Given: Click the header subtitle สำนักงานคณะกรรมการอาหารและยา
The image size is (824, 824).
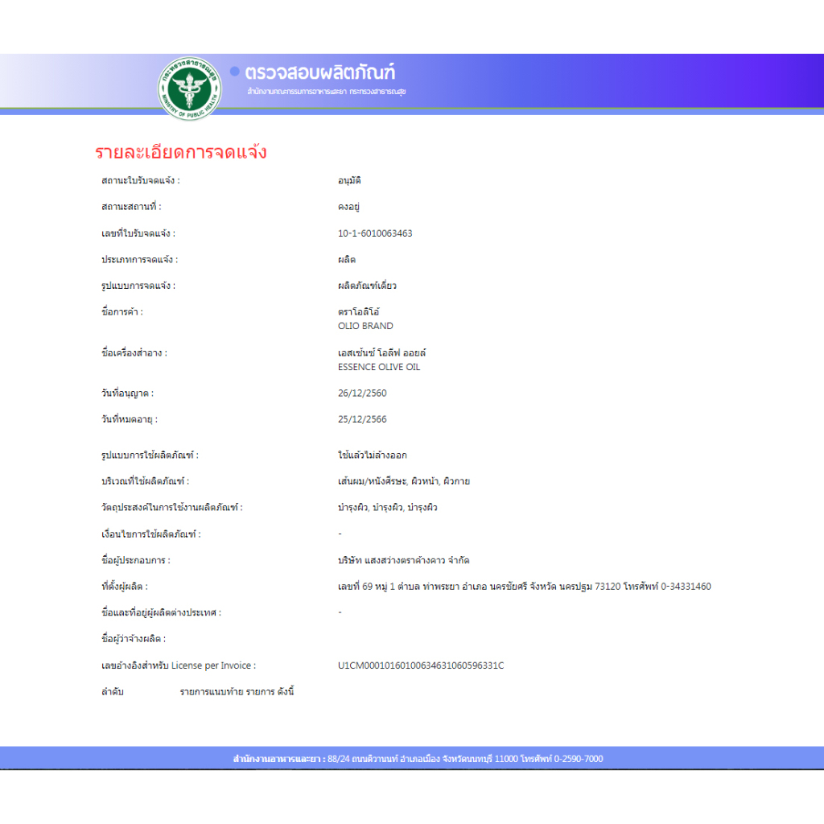Looking at the screenshot, I should pyautogui.click(x=297, y=92).
